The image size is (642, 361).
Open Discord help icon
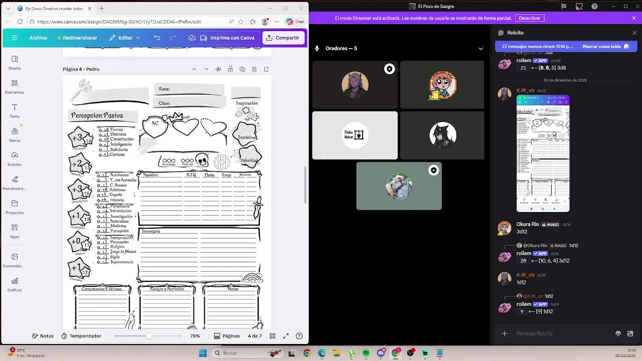[594, 7]
